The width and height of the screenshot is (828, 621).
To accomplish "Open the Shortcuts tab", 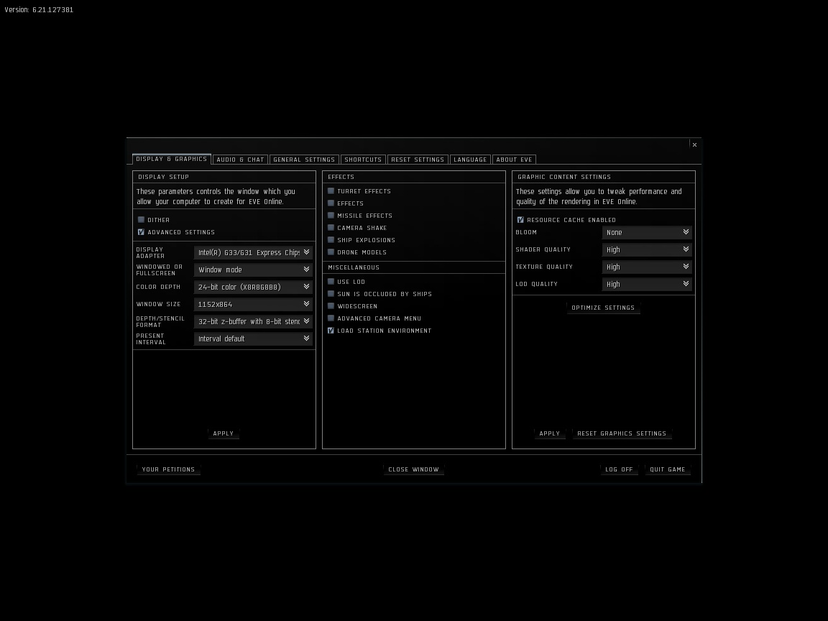I will click(x=363, y=160).
